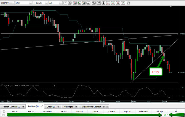Sort positions by Amount column

click(80, 111)
